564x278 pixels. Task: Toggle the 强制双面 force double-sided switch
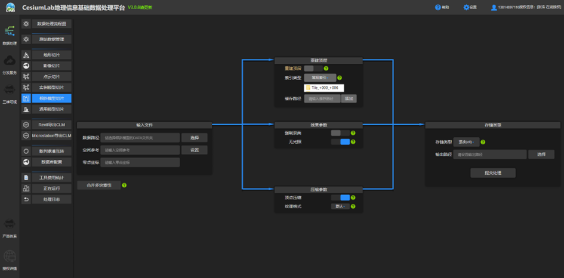point(340,133)
